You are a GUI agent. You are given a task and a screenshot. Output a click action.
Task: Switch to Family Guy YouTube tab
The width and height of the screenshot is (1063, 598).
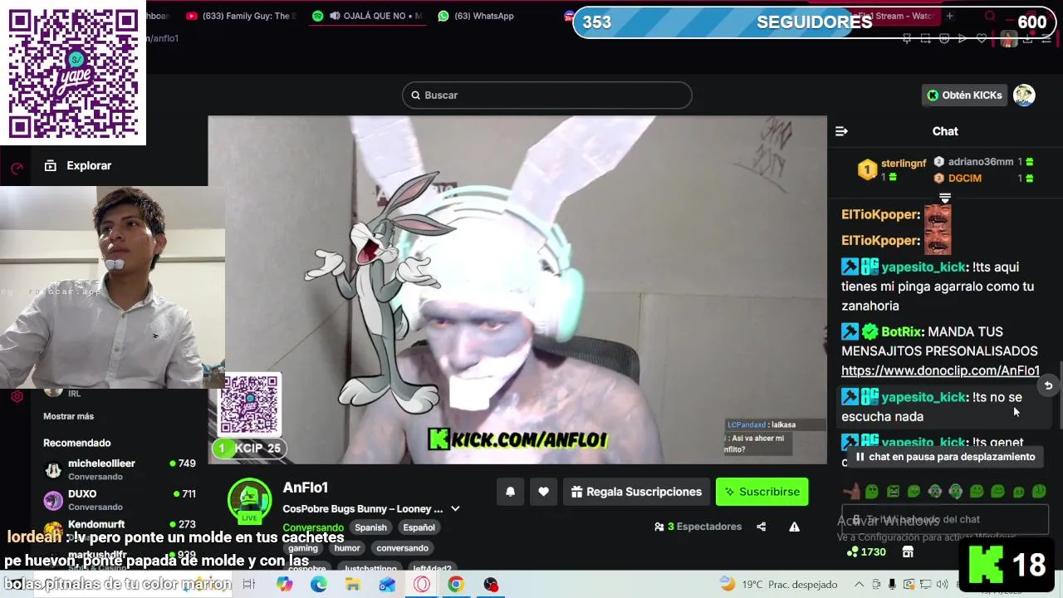[241, 16]
